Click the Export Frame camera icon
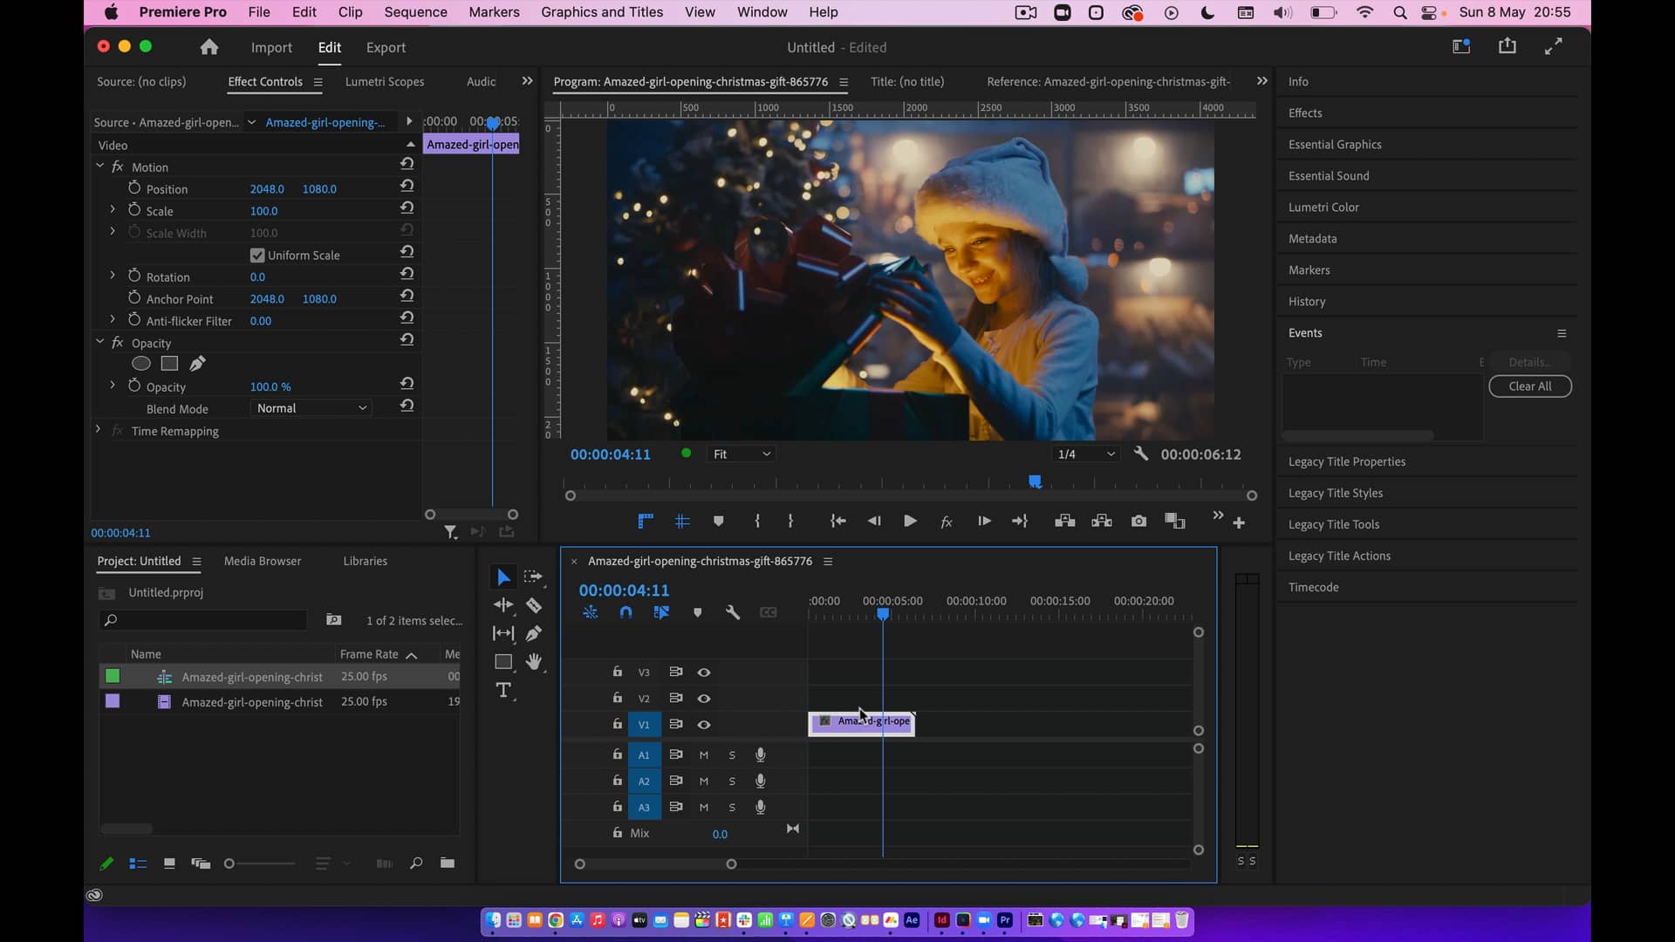This screenshot has height=942, width=1675. (1138, 521)
